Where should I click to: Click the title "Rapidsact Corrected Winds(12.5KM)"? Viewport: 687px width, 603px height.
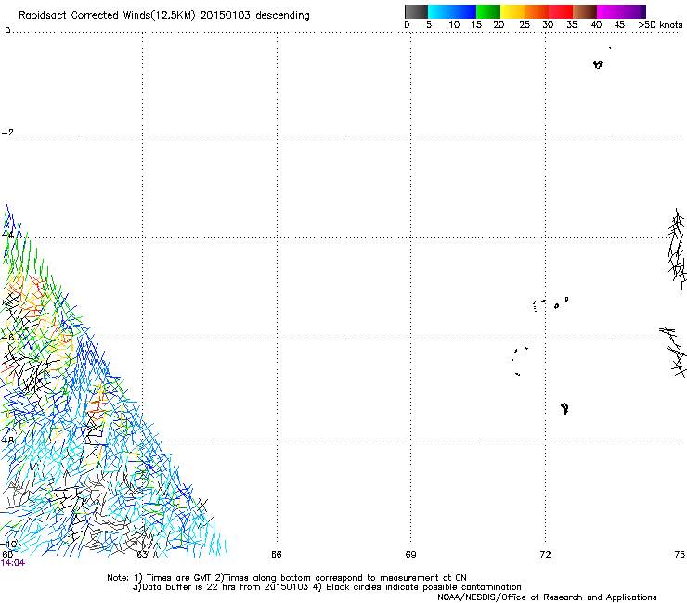(107, 16)
